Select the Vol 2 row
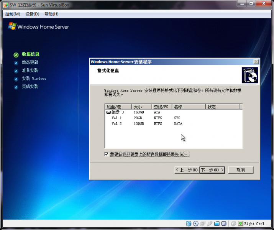274x230 pixels. (174, 124)
